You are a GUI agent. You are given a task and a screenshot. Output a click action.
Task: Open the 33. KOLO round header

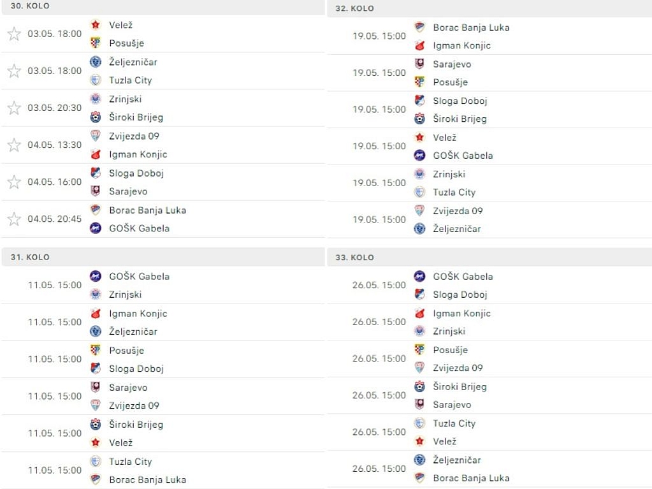[489, 258]
